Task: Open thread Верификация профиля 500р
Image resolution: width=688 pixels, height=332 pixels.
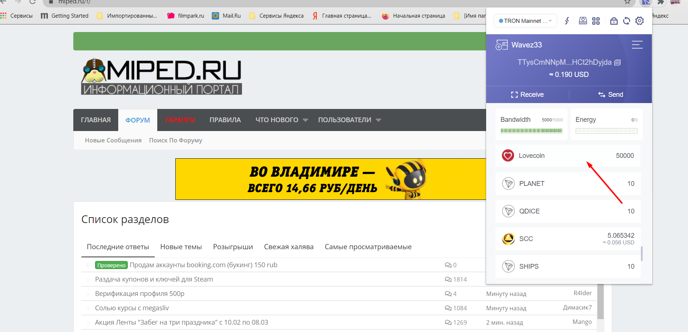Action: click(x=140, y=294)
